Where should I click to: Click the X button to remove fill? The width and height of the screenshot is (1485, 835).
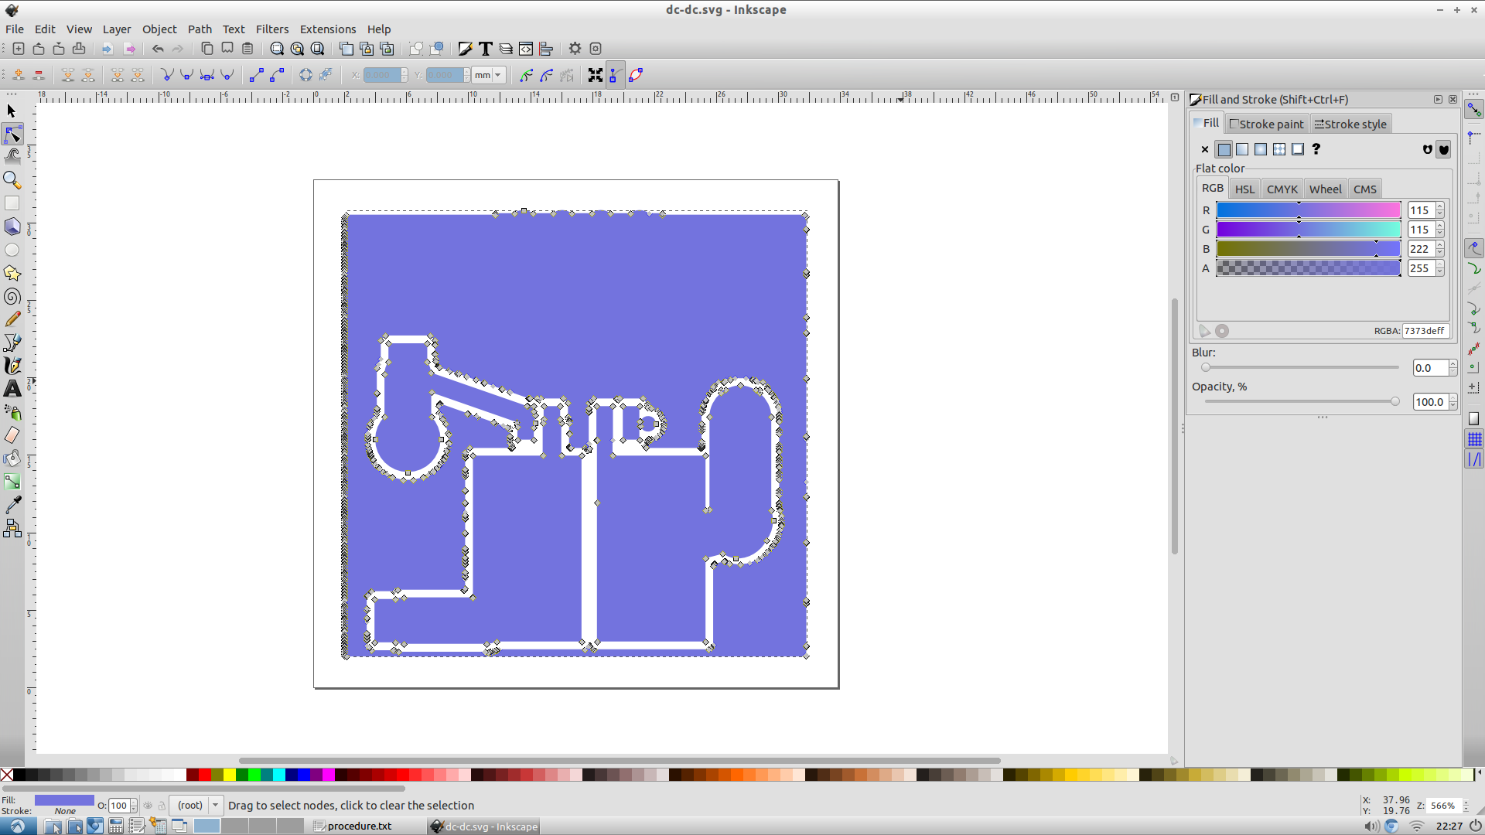pos(1204,149)
